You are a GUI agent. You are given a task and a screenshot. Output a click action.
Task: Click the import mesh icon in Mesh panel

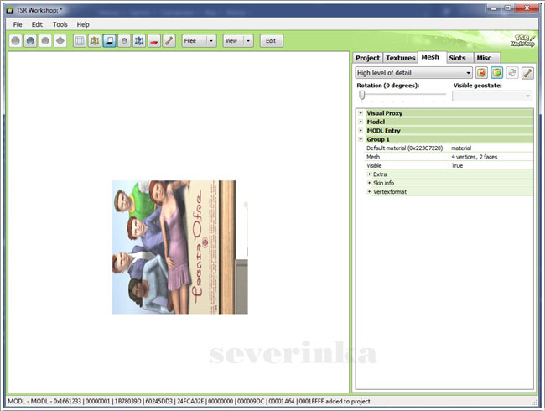(x=482, y=73)
